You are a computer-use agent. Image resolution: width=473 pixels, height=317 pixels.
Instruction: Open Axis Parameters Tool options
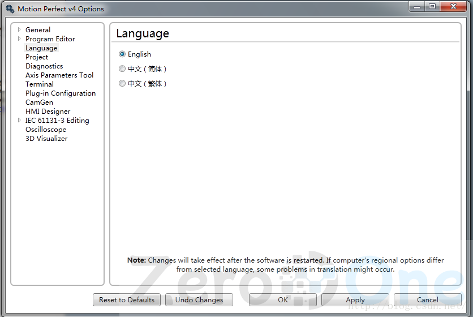(x=59, y=75)
